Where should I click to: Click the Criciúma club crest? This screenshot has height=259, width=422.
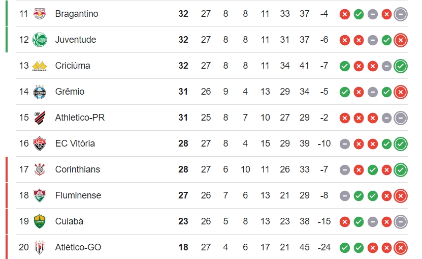40,66
